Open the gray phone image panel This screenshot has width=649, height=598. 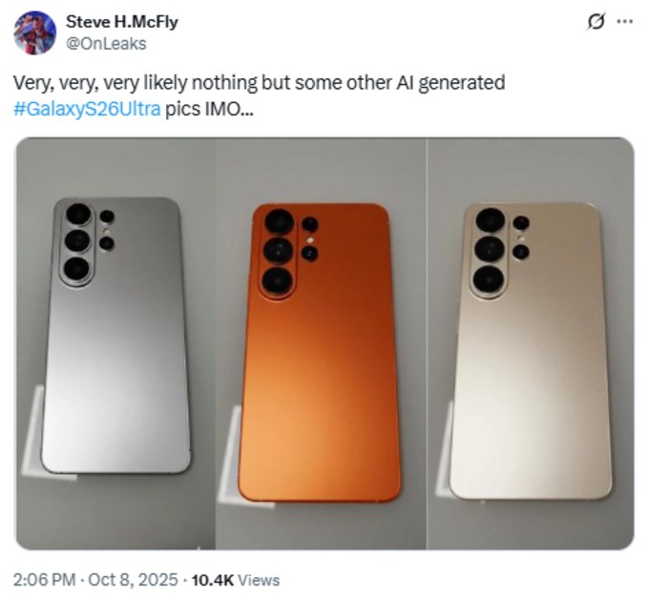point(115,343)
